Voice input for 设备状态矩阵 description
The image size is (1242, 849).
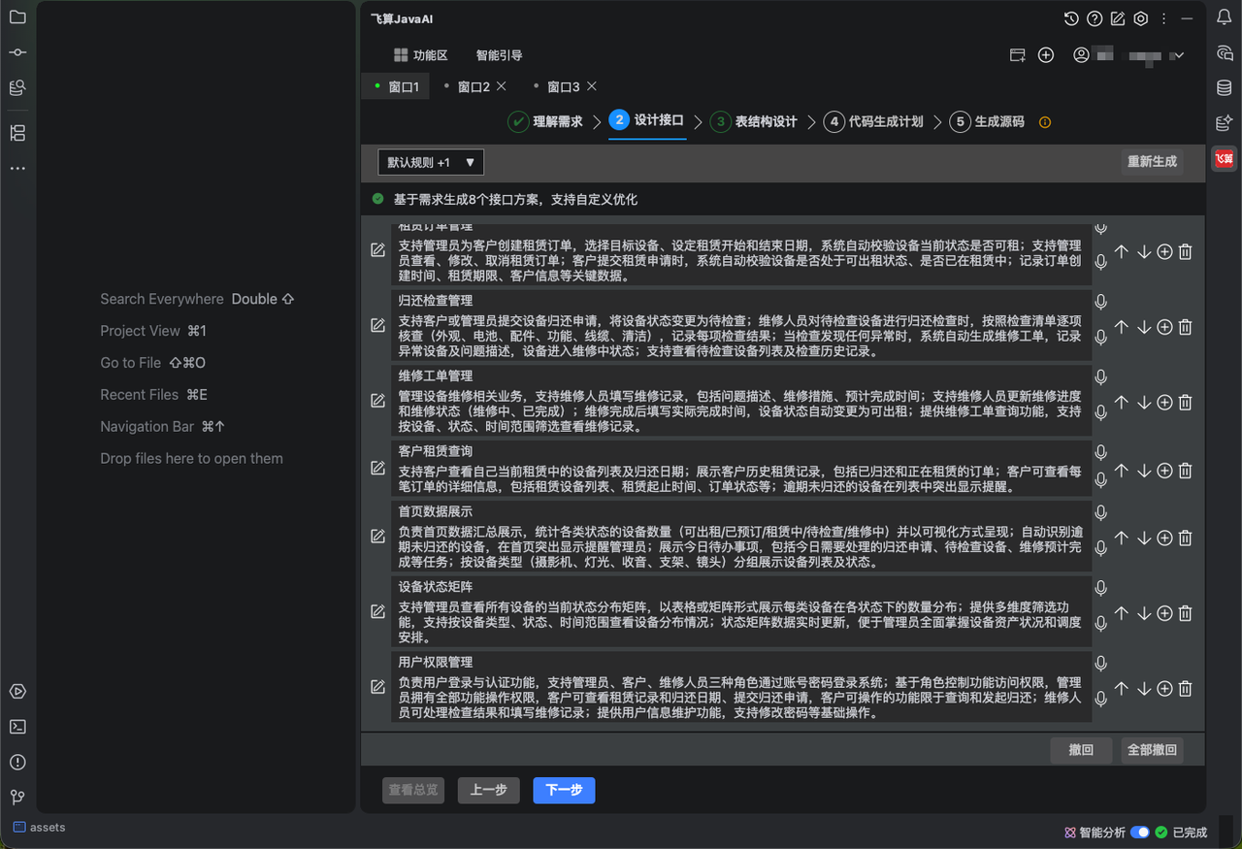click(1101, 623)
